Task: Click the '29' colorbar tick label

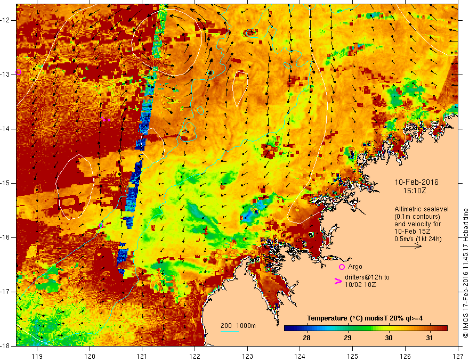Action: click(347, 338)
